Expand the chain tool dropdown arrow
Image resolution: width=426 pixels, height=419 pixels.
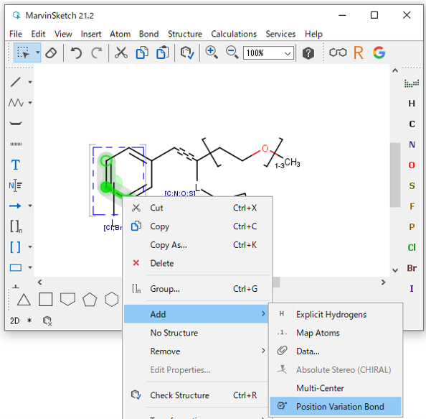pyautogui.click(x=30, y=103)
